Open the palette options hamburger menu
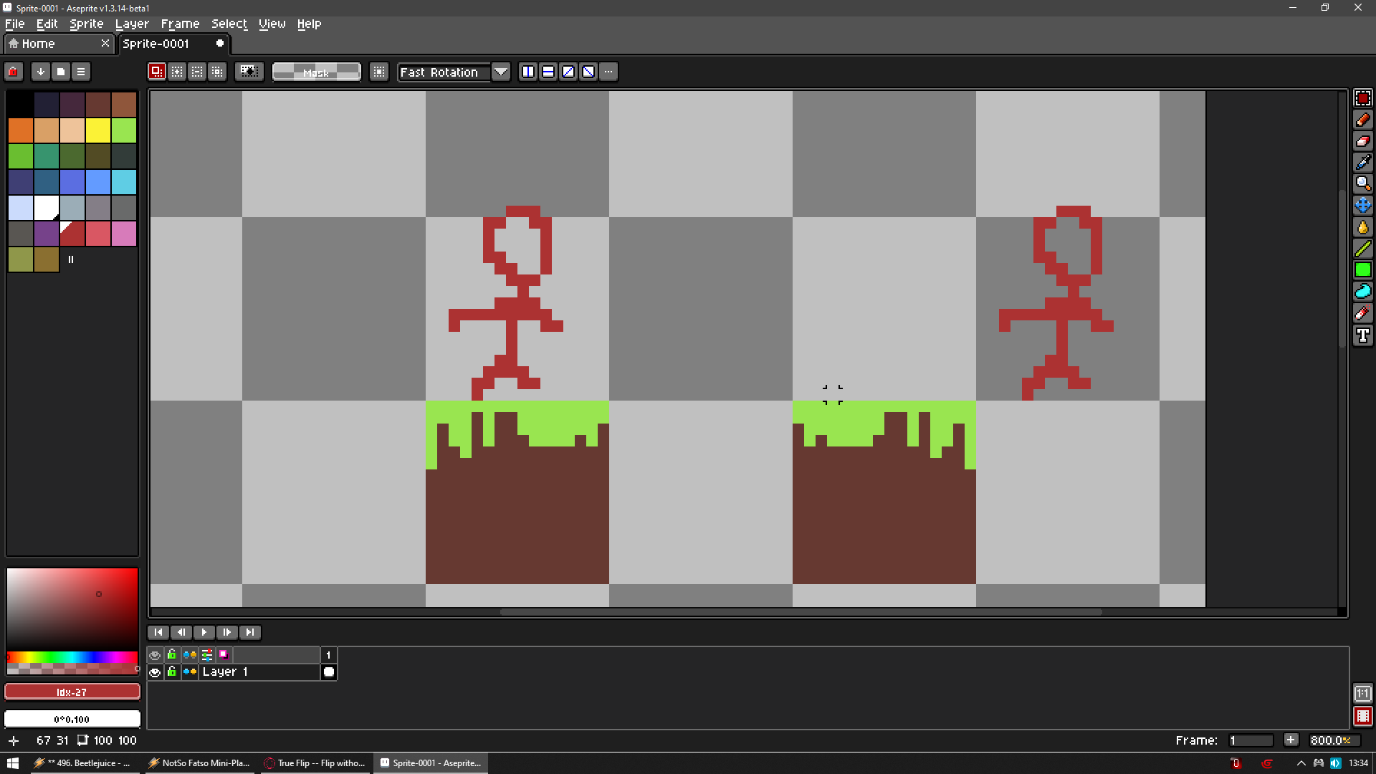Viewport: 1376px width, 774px height. point(81,72)
